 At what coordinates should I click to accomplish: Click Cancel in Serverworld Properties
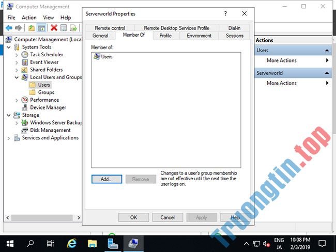click(167, 217)
